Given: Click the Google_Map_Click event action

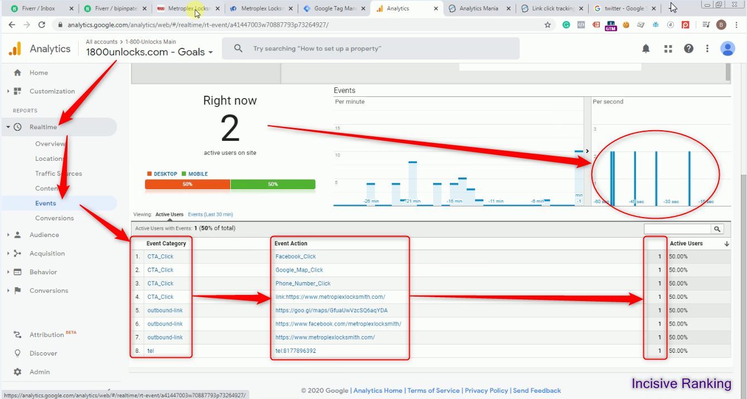Looking at the screenshot, I should [299, 270].
